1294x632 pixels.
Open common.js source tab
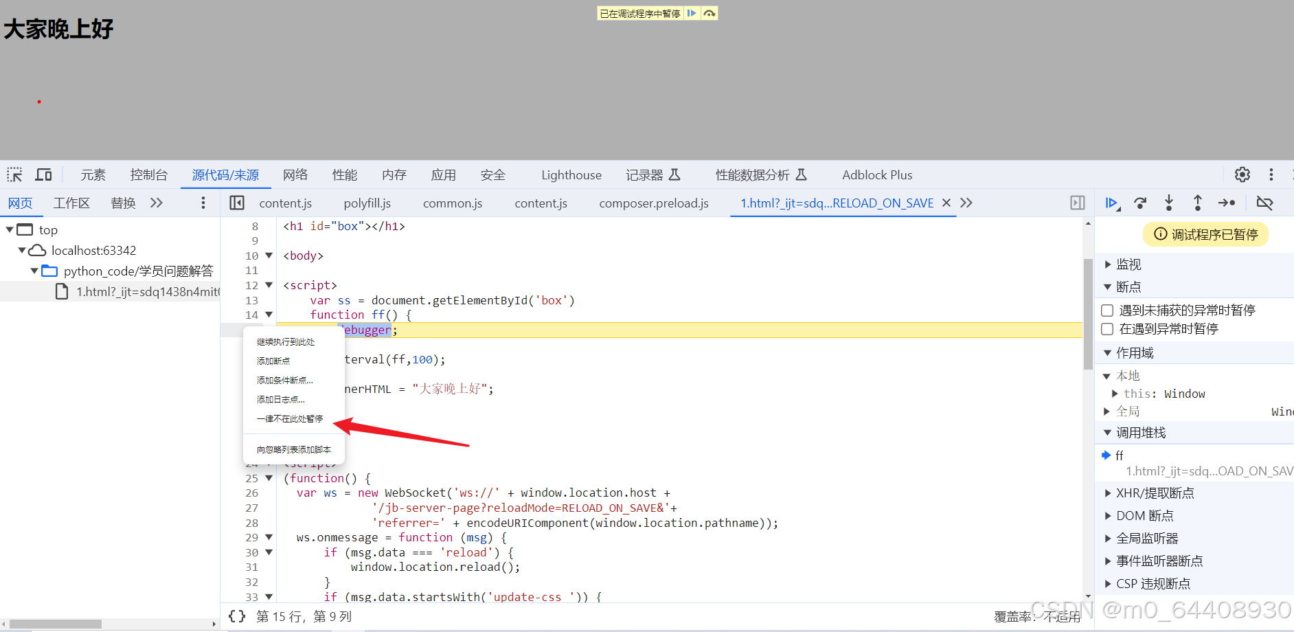pos(453,203)
